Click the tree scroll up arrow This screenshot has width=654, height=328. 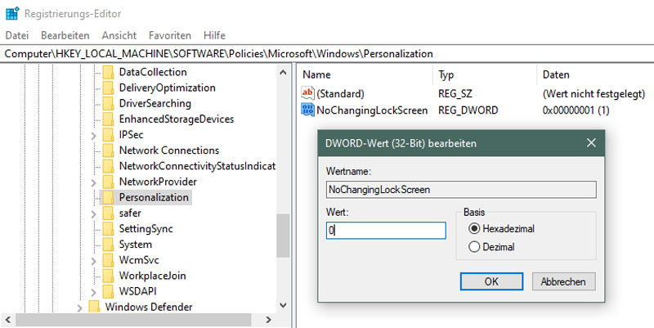click(x=283, y=72)
